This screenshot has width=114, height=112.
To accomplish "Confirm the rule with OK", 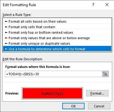I will pyautogui.click(x=73, y=106).
